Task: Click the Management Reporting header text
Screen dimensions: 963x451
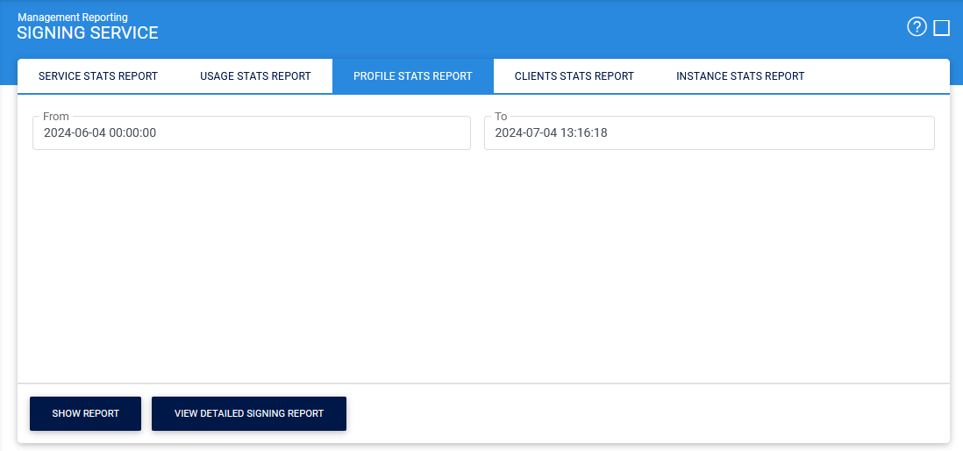Action: 72,17
